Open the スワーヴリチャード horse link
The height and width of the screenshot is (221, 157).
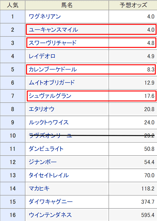point(53,43)
